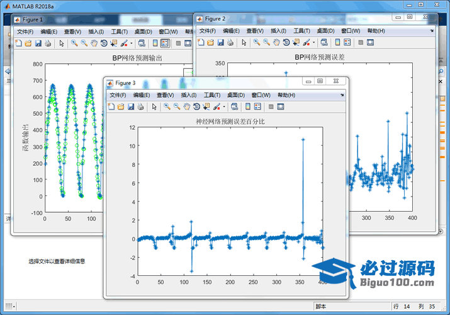450x315 pixels.
Task: Open Brush color dropdown arrow in Figure 3
Action: tap(224, 107)
